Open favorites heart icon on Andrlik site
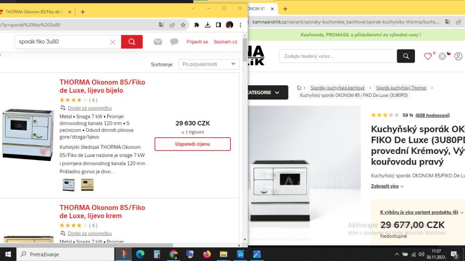The width and height of the screenshot is (465, 261). 428,56
